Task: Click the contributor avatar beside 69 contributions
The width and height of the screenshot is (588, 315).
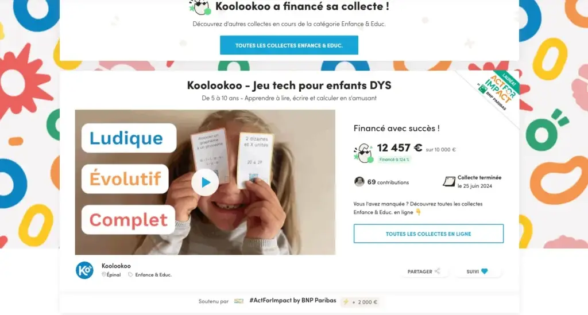Action: [359, 182]
